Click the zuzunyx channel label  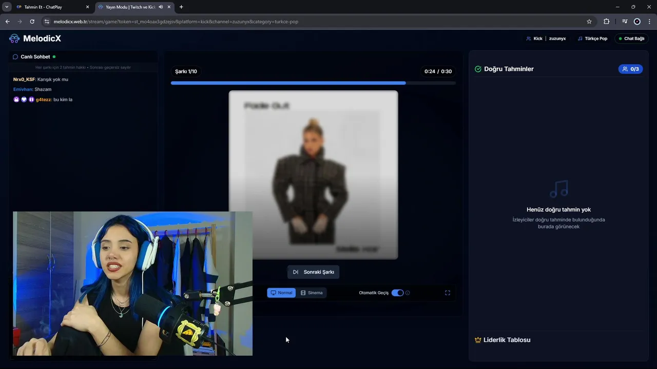(x=557, y=38)
